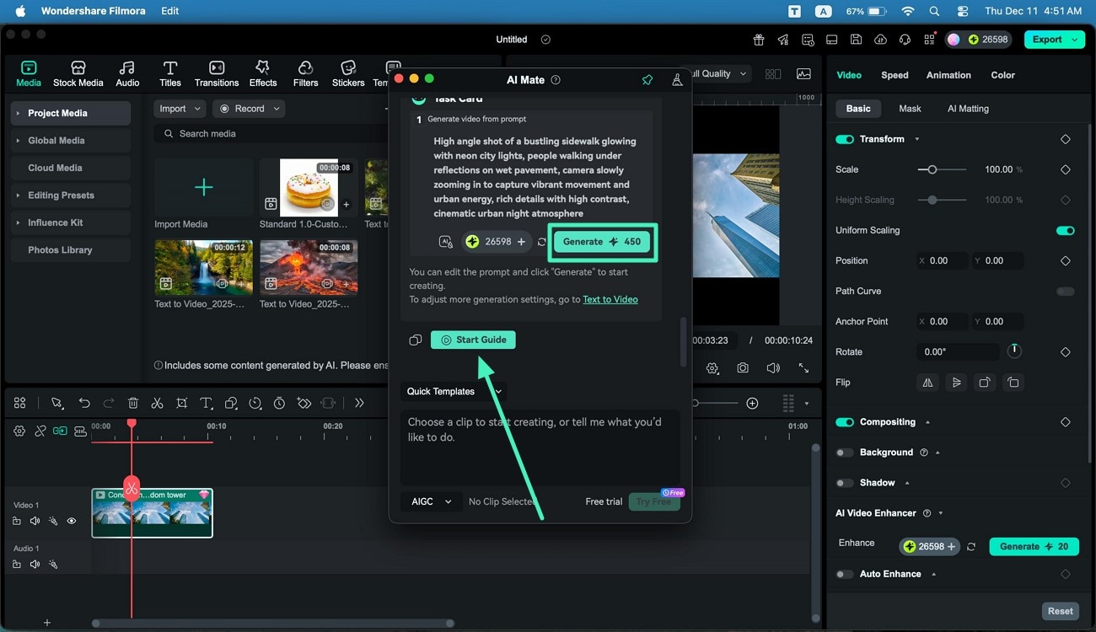Expand the AIGC dropdown in AI Mate
The width and height of the screenshot is (1096, 632).
coord(430,501)
